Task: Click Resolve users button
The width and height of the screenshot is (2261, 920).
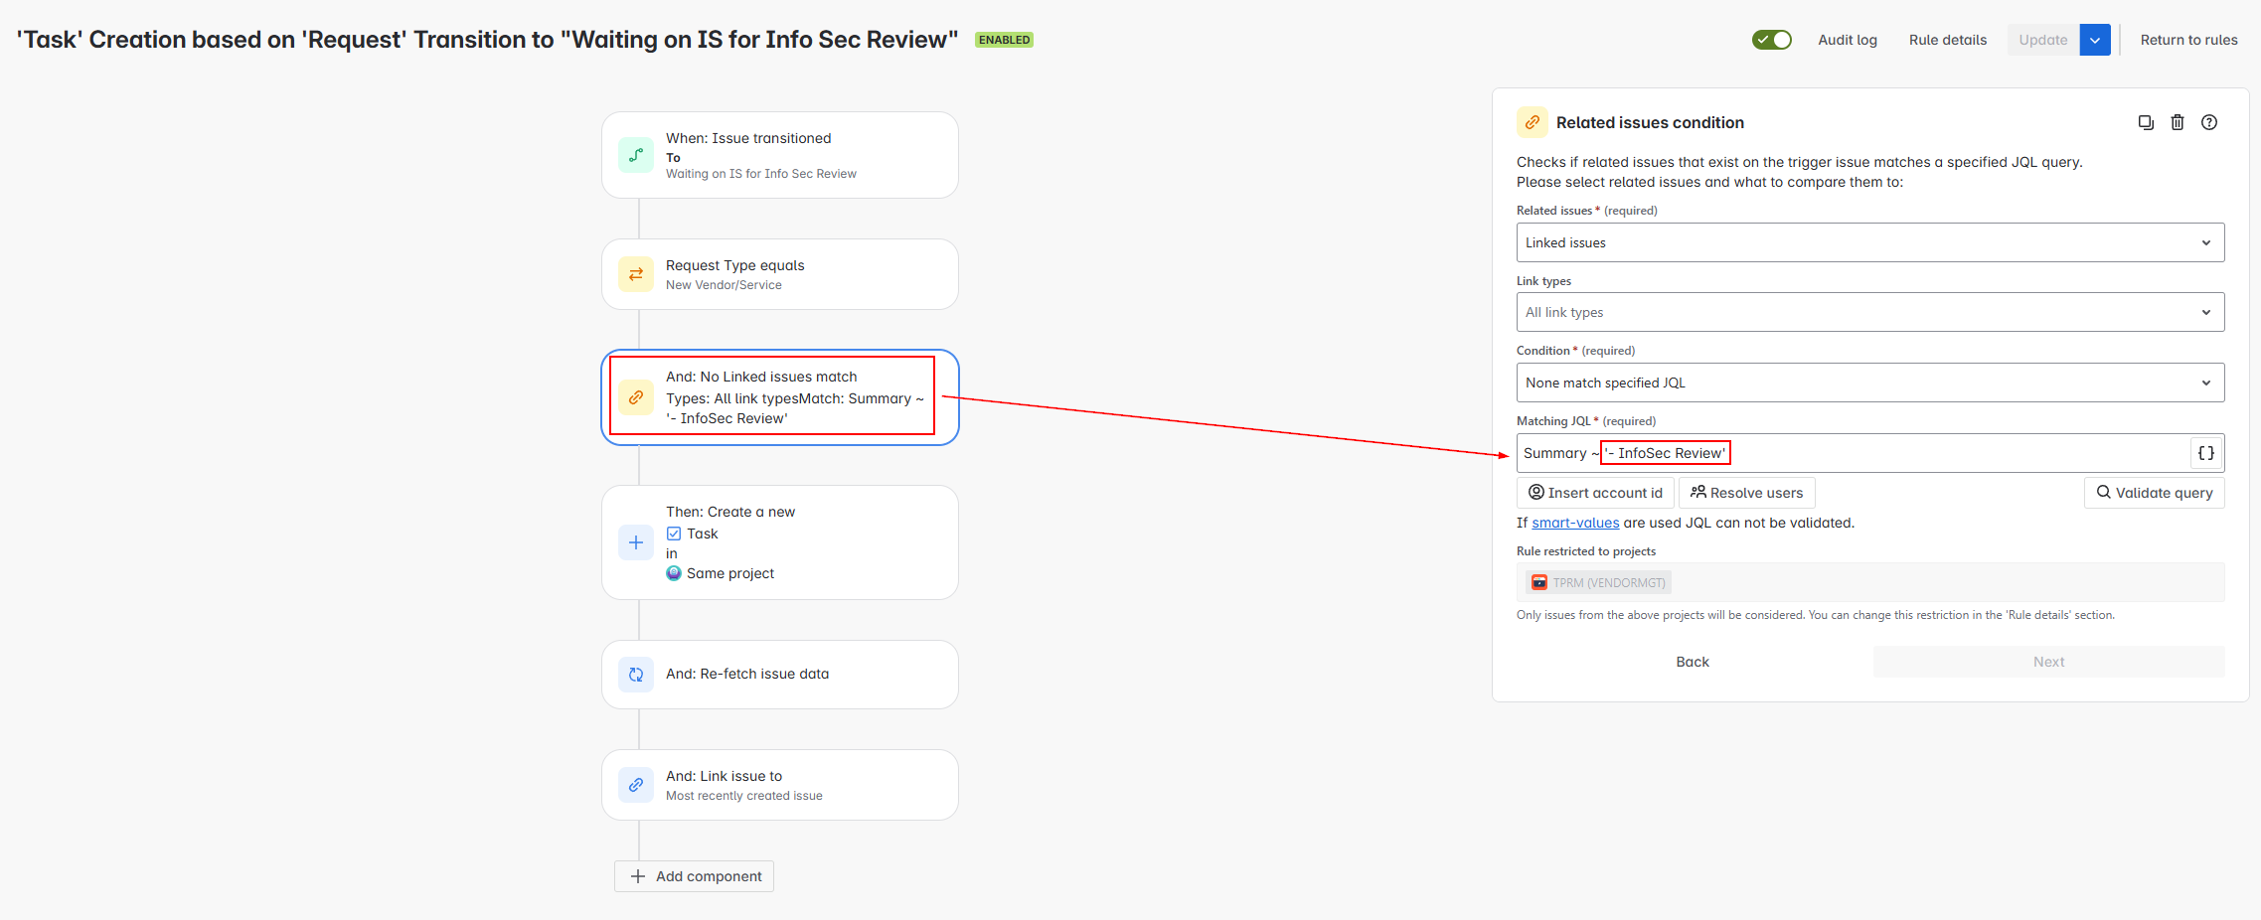Action: (x=1747, y=493)
